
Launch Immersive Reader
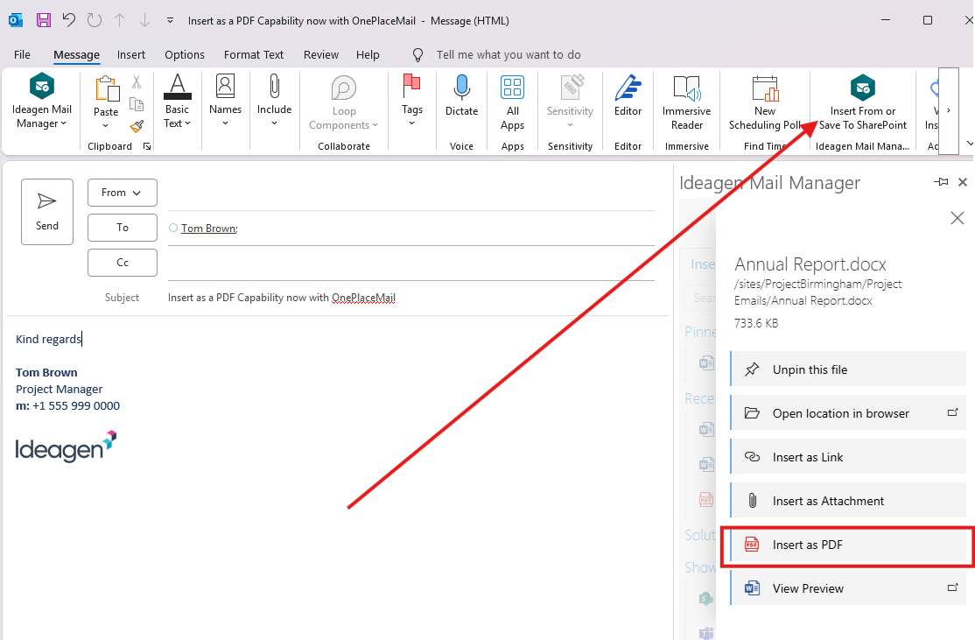686,102
